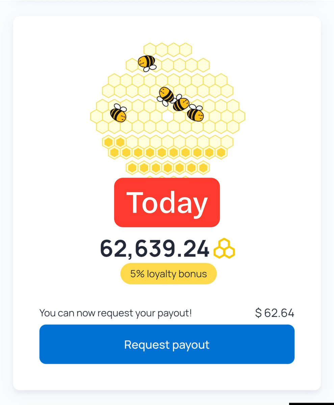Click the center cell of the bottom honey-filled row
Image resolution: width=334 pixels, height=405 pixels.
click(168, 168)
